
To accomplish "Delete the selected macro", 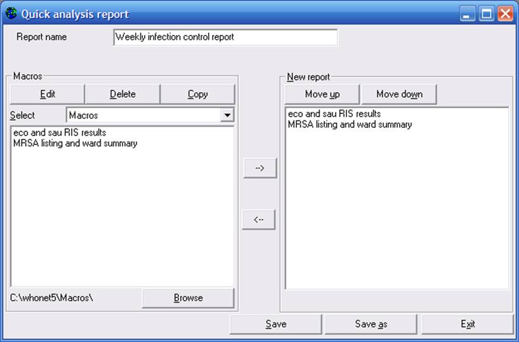I will 122,94.
